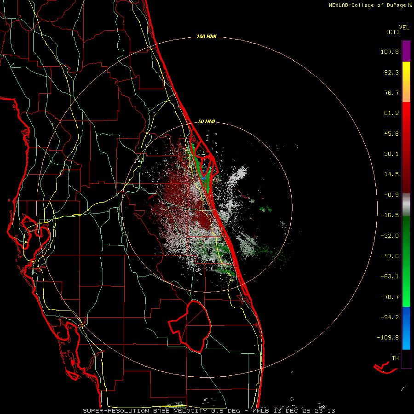This screenshot has width=414, height=414.
Task: Select the -63.1 scale value
Action: pyautogui.click(x=390, y=276)
